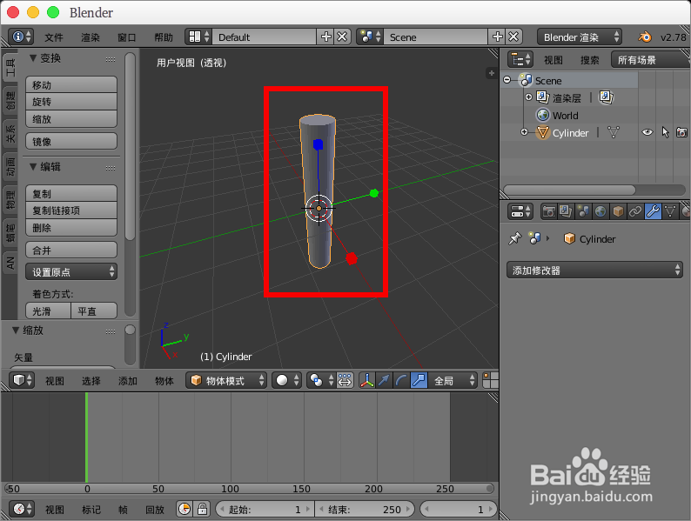Open the viewport shading sphere dropdown

(x=286, y=380)
